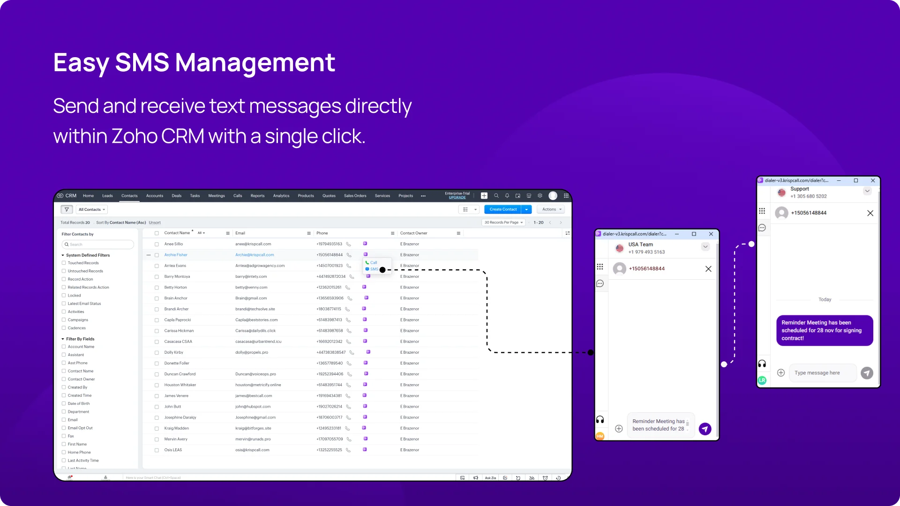Expand the USA Team number selector chevron
This screenshot has width=900, height=506.
pyautogui.click(x=705, y=246)
